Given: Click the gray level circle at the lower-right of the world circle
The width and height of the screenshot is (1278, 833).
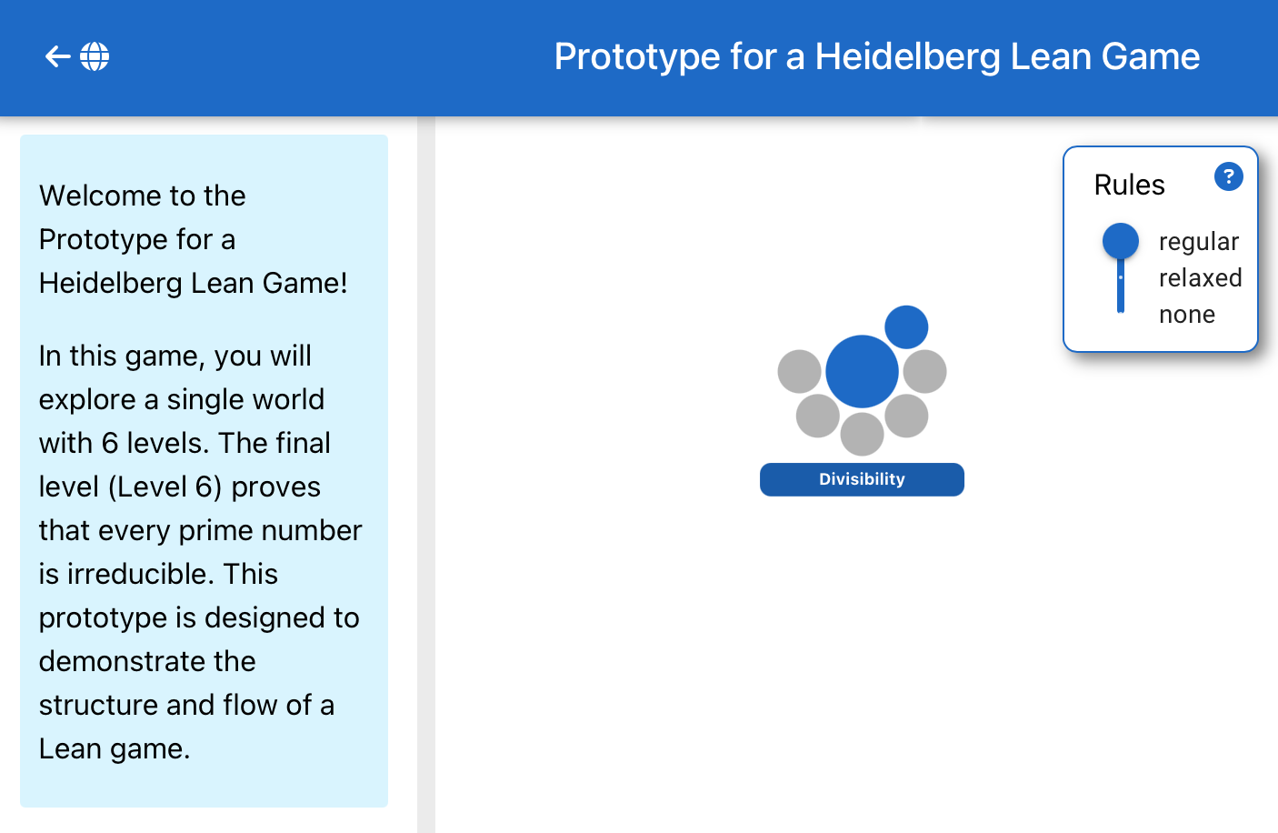Looking at the screenshot, I should (906, 416).
